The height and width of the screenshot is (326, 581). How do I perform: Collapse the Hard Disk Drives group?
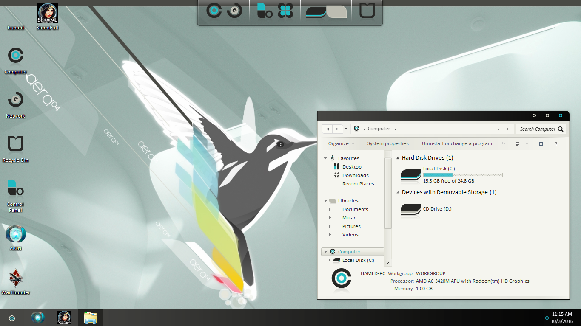pos(398,158)
